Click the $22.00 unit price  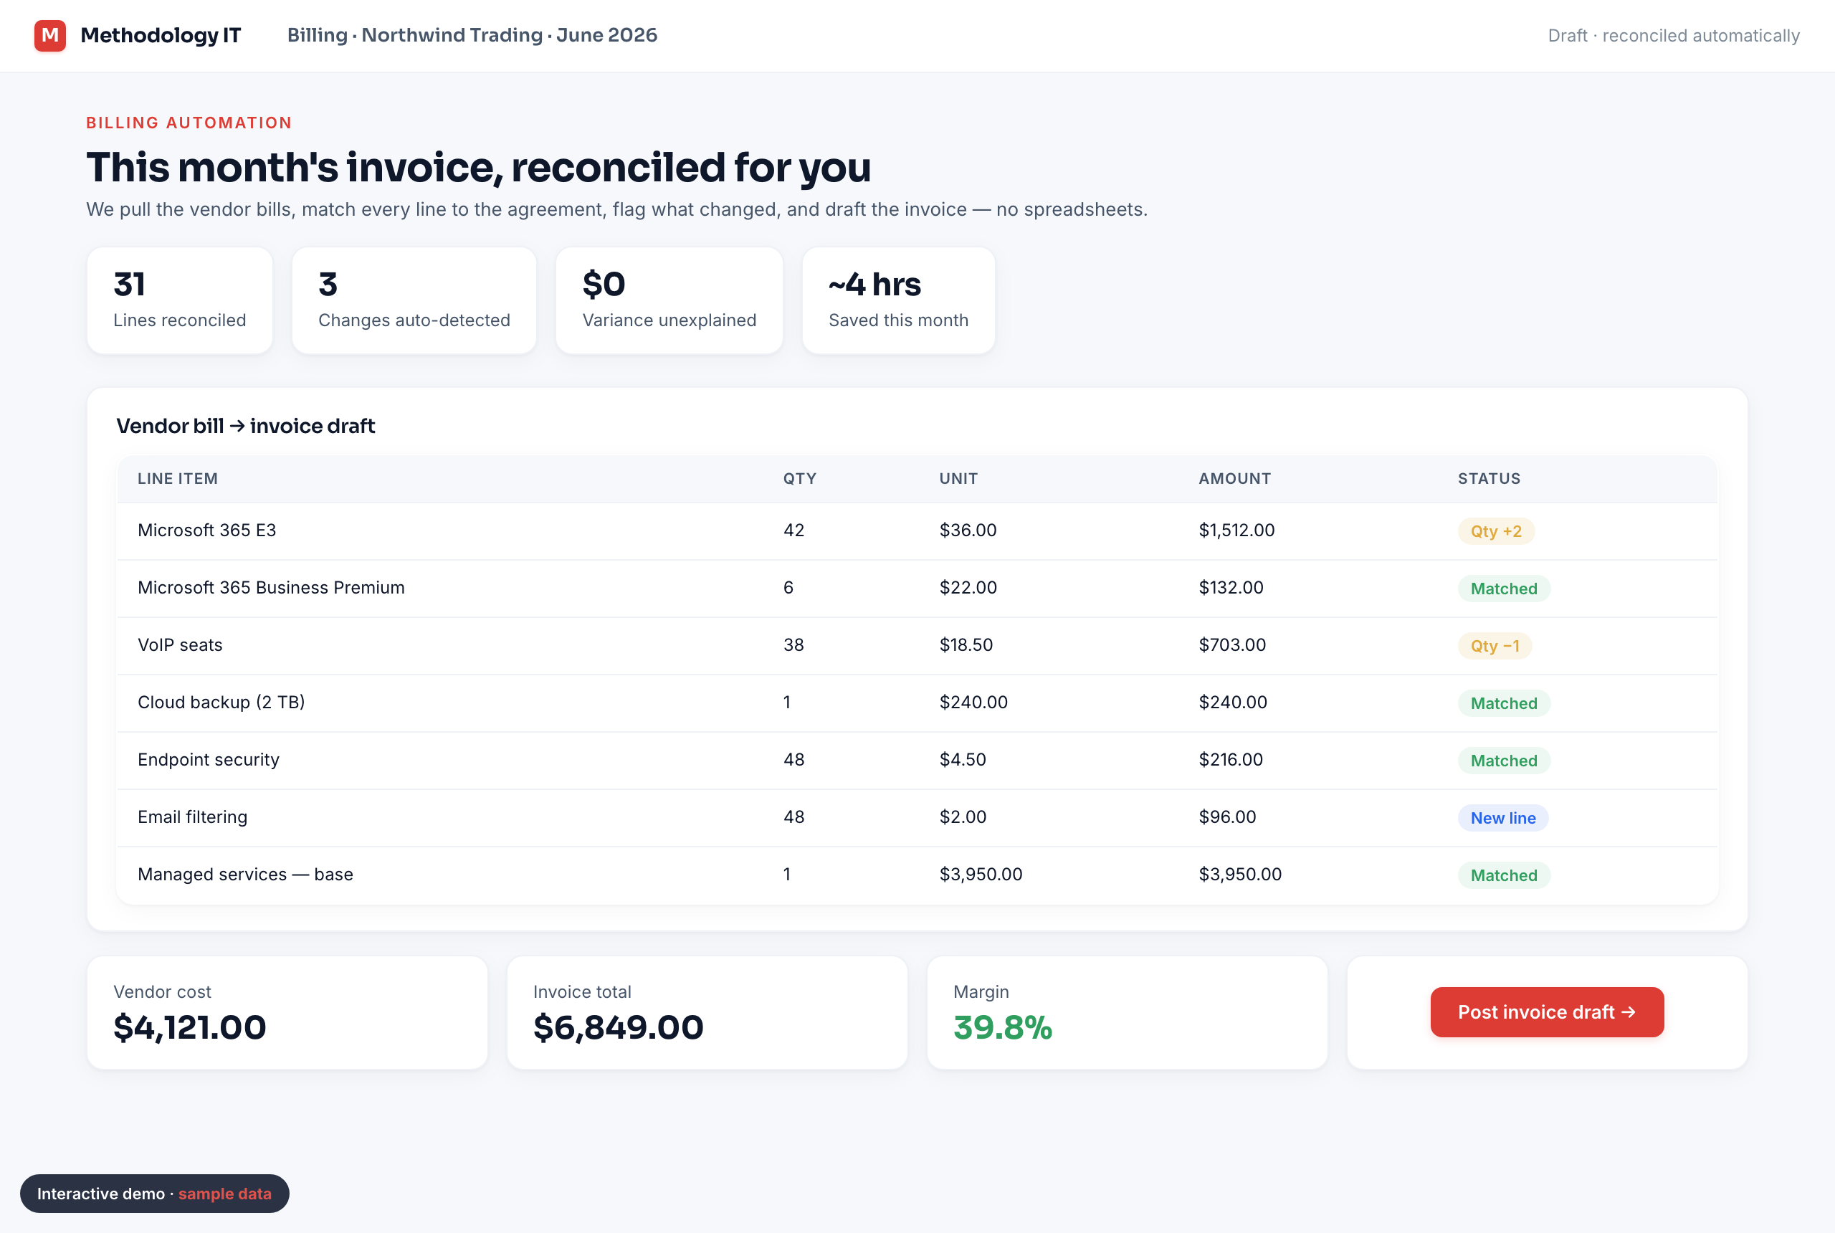coord(968,589)
